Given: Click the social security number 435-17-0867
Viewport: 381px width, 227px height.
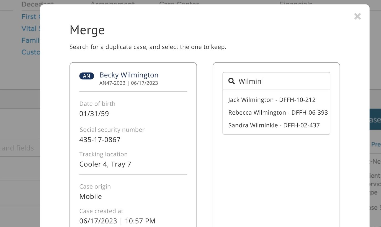Looking at the screenshot, I should pos(100,140).
